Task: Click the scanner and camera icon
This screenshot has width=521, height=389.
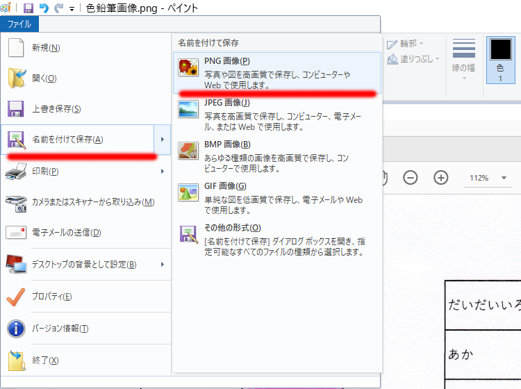Action: [16, 204]
